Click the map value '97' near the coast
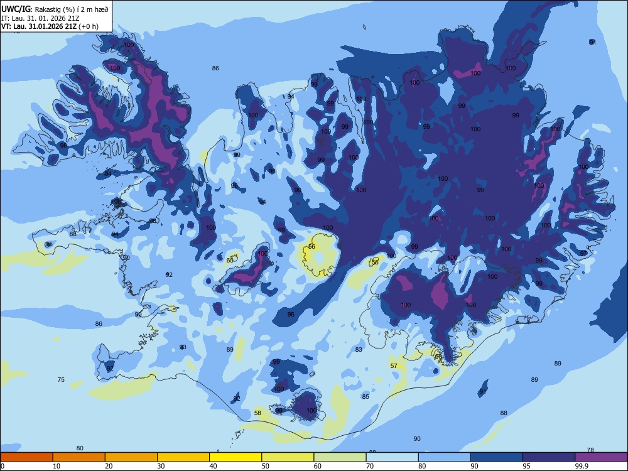This screenshot has height=471, width=628. (583, 253)
